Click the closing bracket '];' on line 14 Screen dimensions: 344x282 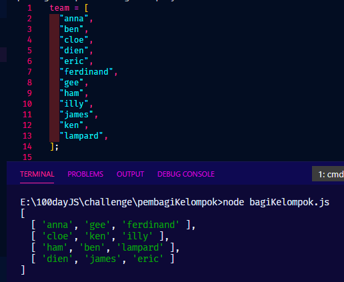(x=55, y=147)
